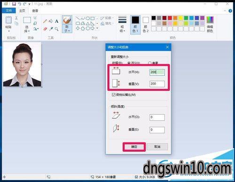Click the resize Vertical (垂直) field showing 200

pos(157,84)
